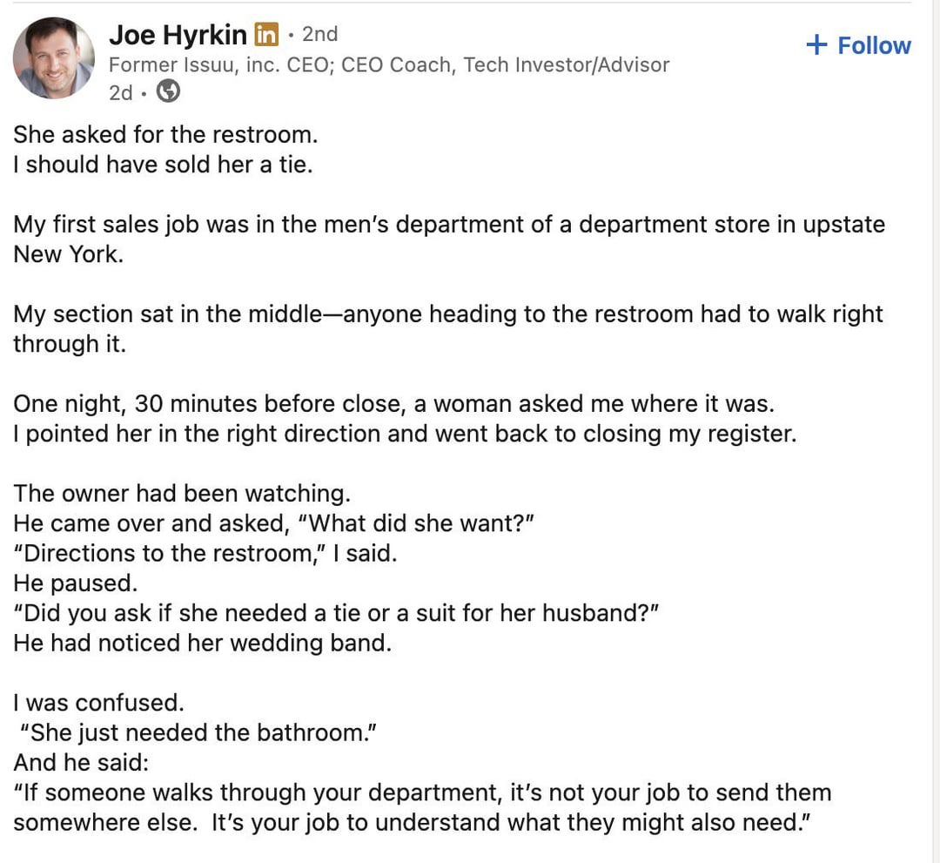Click the "I was confused." line
Screen dimensions: 940x863
click(x=98, y=703)
